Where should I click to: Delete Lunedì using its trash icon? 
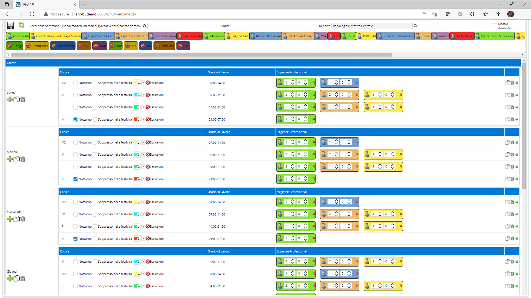coord(23,100)
